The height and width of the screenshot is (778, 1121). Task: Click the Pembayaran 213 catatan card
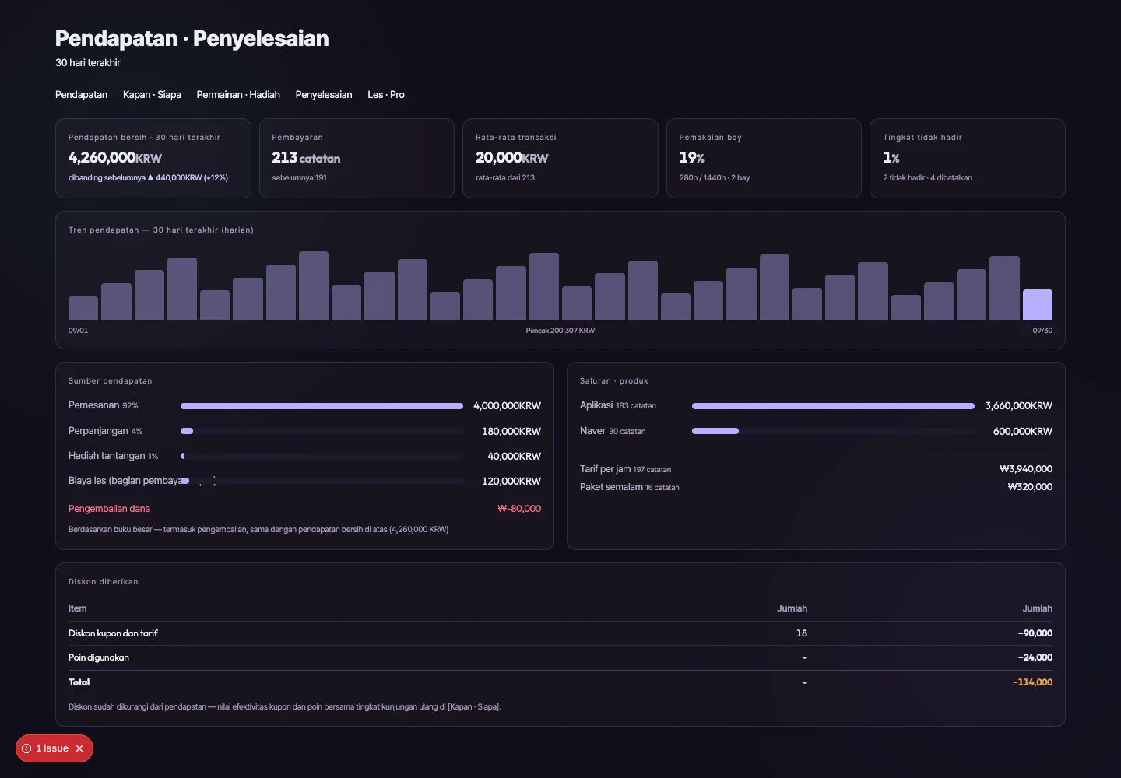pos(357,158)
